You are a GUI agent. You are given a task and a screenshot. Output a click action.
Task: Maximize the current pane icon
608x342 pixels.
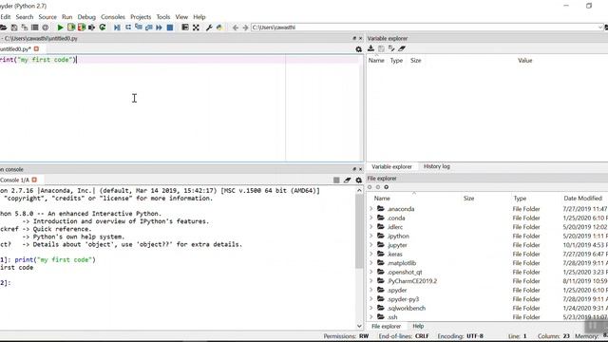pos(185,28)
